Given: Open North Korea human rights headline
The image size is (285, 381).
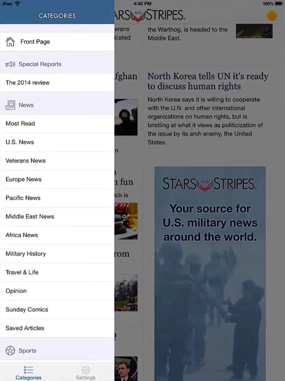Looking at the screenshot, I should point(208,81).
